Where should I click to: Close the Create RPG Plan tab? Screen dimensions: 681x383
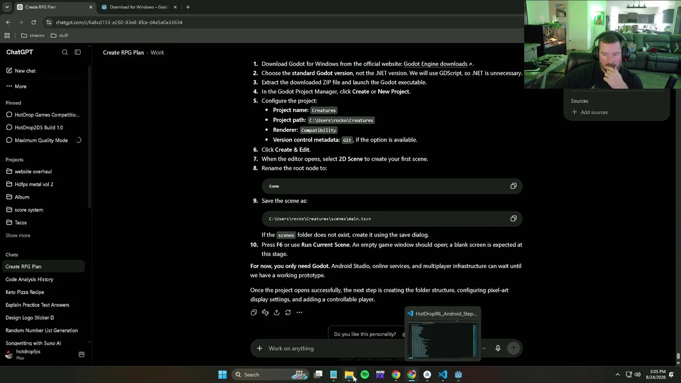[x=90, y=7]
